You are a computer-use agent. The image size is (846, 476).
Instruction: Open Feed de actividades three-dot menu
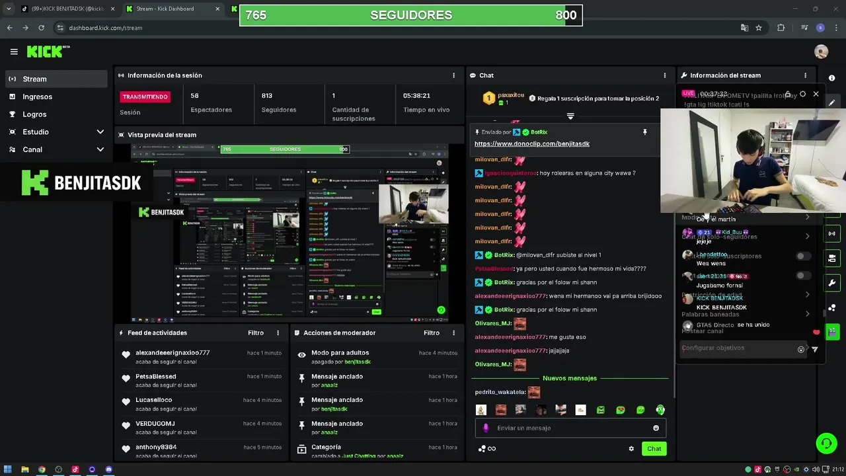click(x=278, y=333)
